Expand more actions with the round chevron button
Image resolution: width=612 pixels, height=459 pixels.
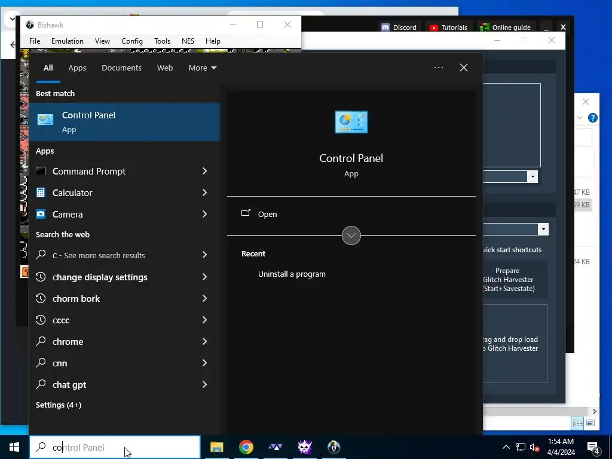351,235
